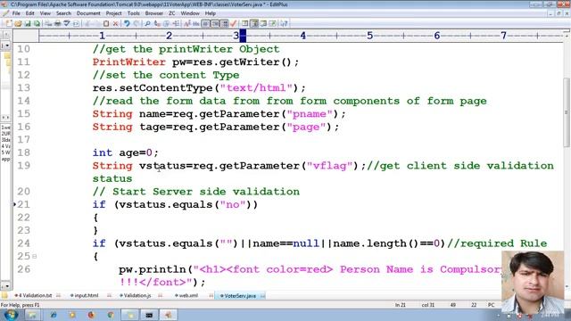Click the "pname" string on line 15
Viewport: 571px width, 321px height.
click(x=310, y=114)
